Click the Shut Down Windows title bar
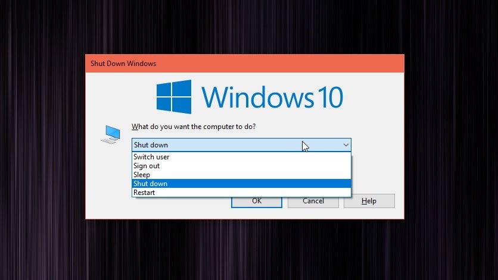 tap(245, 64)
